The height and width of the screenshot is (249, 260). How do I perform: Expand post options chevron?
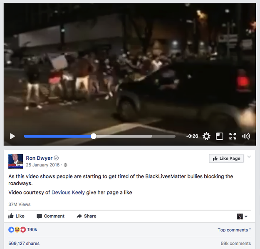[x=249, y=156]
